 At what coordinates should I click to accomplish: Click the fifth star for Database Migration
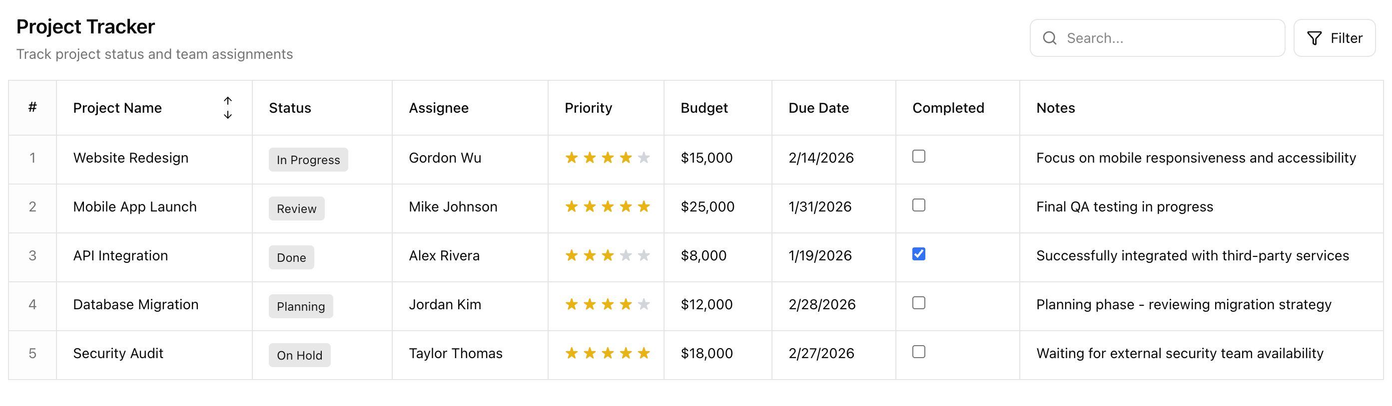(644, 305)
